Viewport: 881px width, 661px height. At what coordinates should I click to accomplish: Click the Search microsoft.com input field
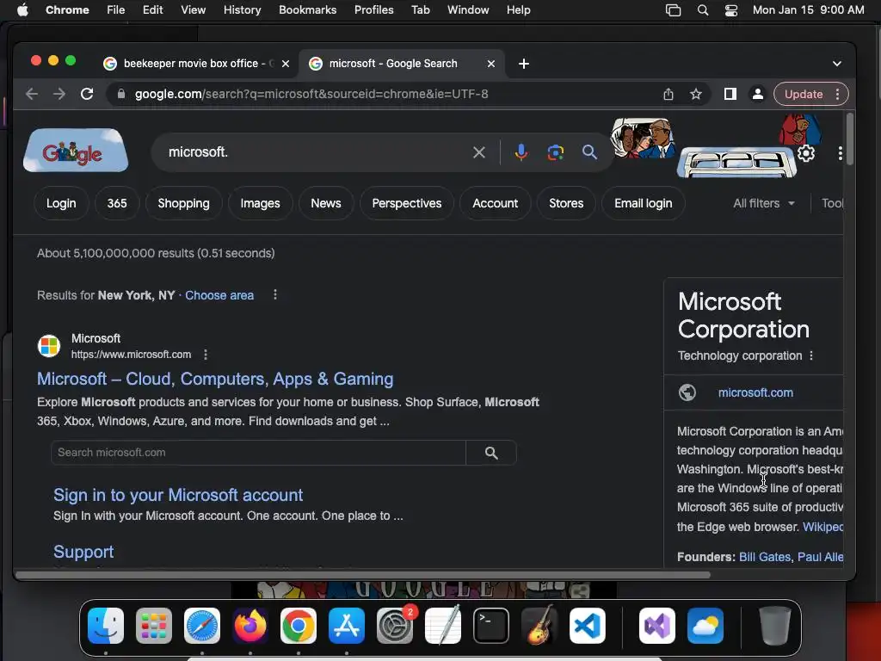[x=258, y=453]
